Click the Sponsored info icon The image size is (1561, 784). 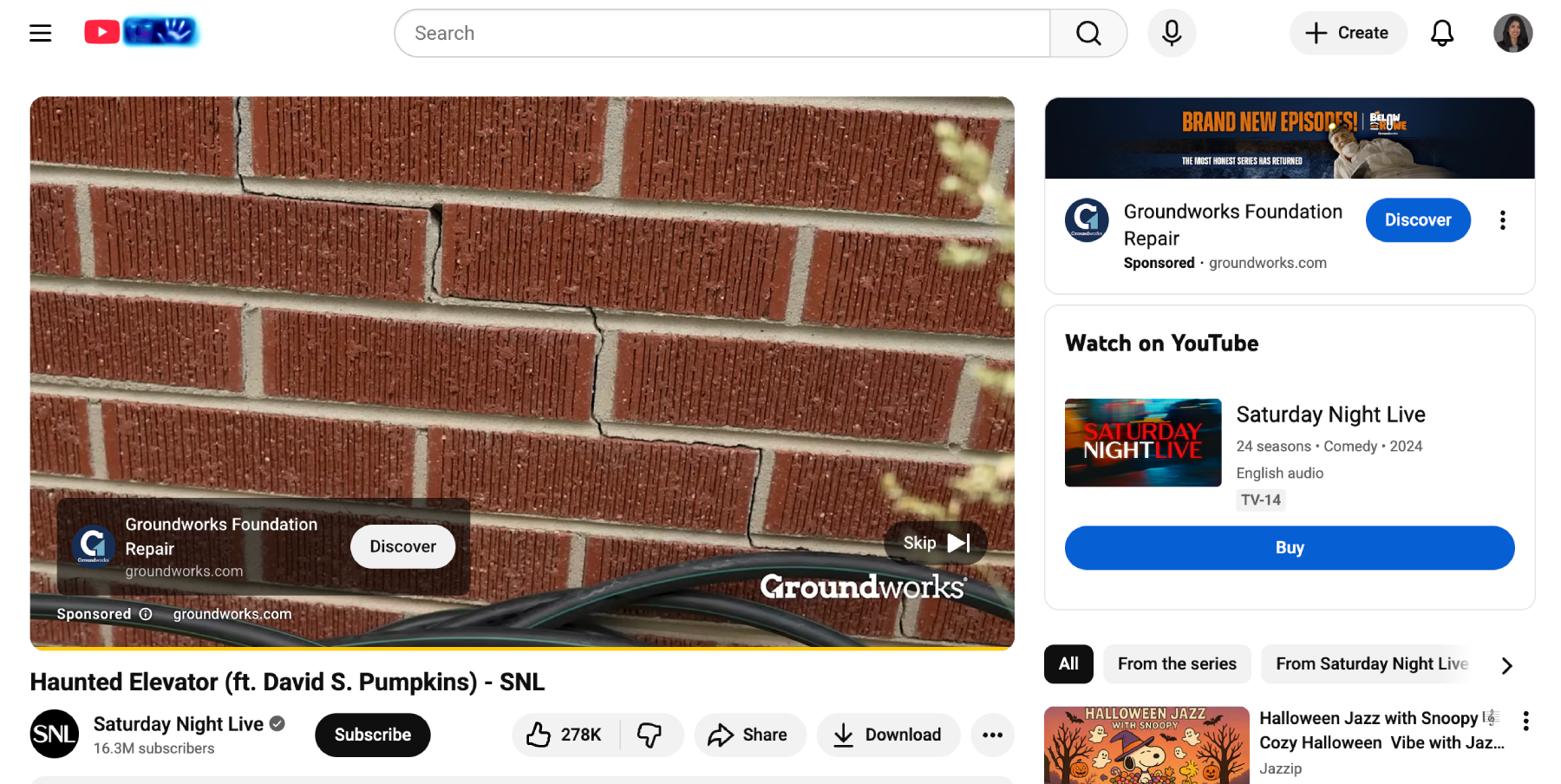click(146, 614)
